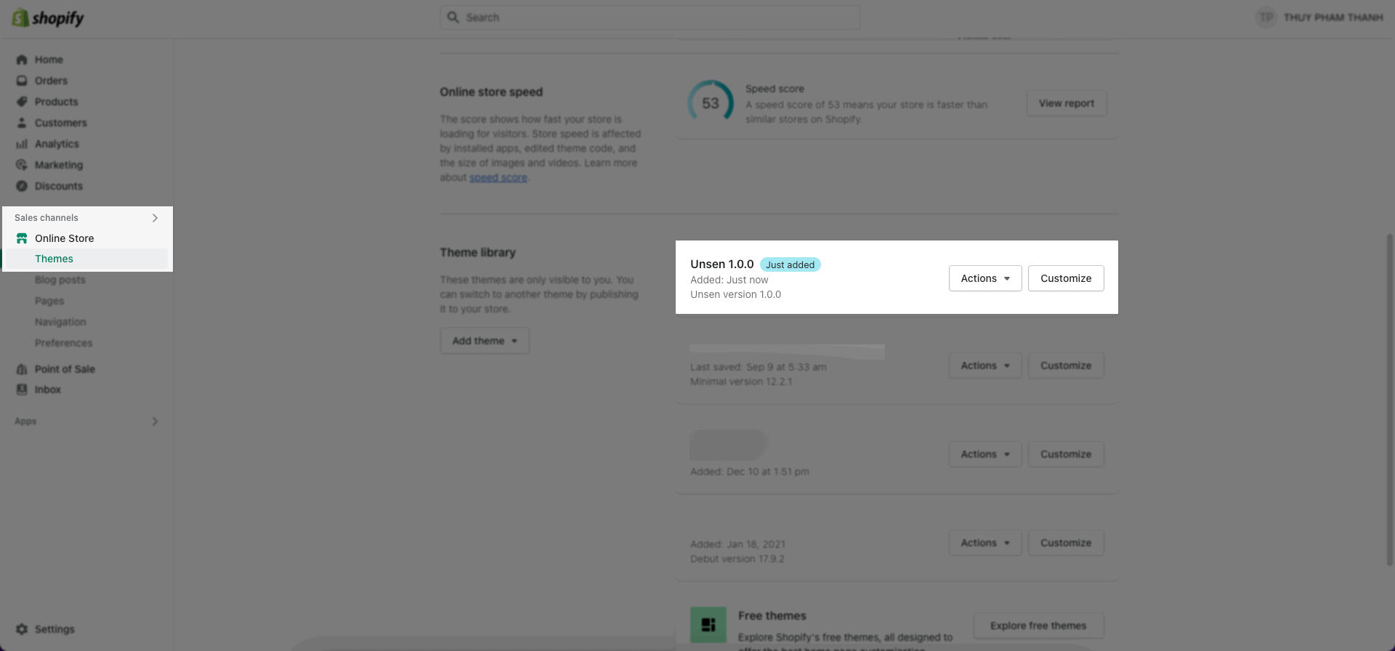Customize the Minimal version 12.2.1 theme
The width and height of the screenshot is (1395, 651).
pos(1066,365)
